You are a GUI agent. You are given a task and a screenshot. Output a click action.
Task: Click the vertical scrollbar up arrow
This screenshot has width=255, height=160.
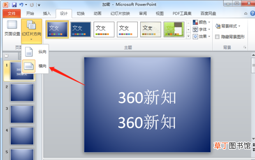pos(253,55)
